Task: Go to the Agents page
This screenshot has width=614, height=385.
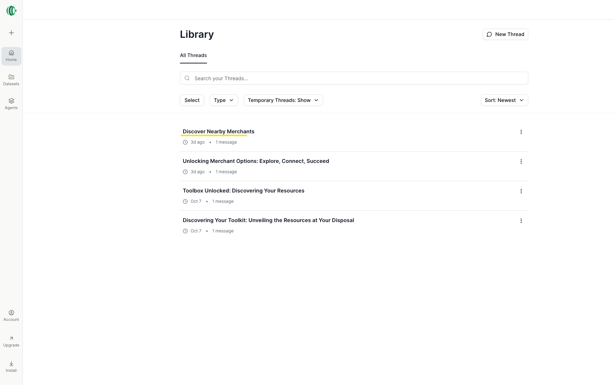Action: click(x=11, y=104)
